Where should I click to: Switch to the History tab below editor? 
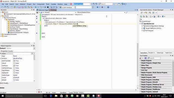click(x=81, y=93)
